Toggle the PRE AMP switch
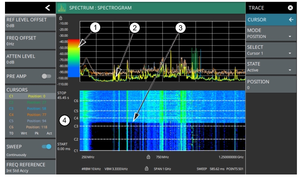Image resolution: width=306 pixels, height=184 pixels. 46,76
